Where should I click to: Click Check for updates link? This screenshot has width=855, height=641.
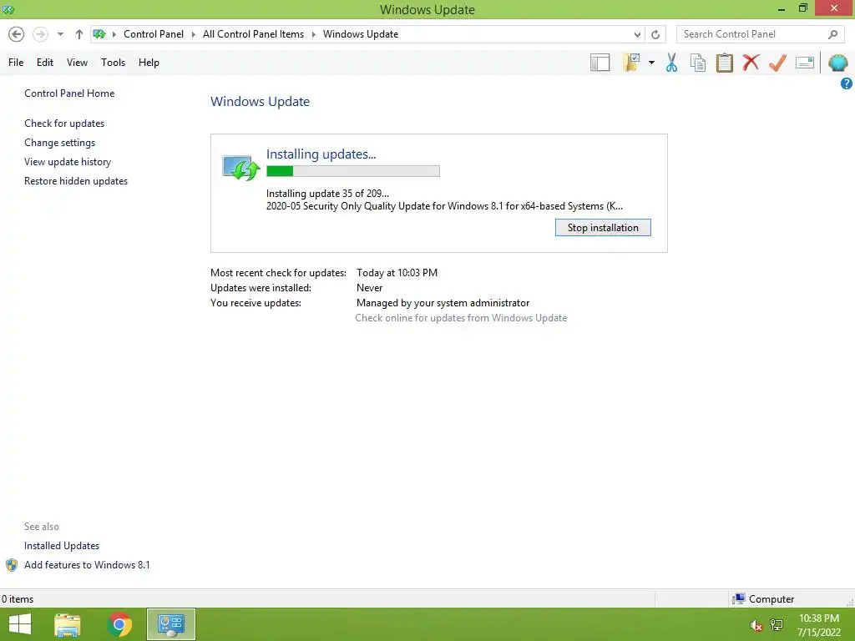pos(64,124)
